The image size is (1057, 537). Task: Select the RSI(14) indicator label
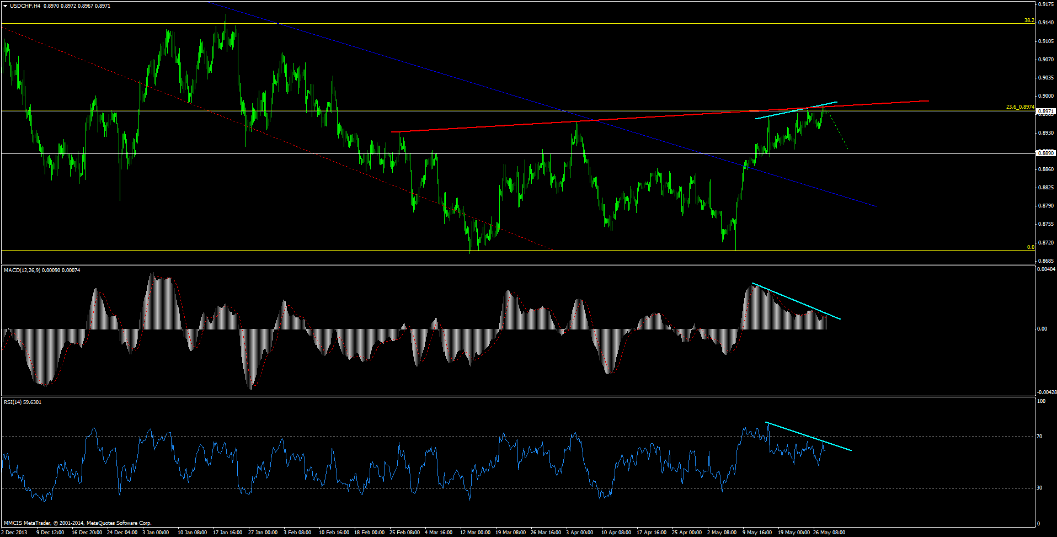coord(13,402)
